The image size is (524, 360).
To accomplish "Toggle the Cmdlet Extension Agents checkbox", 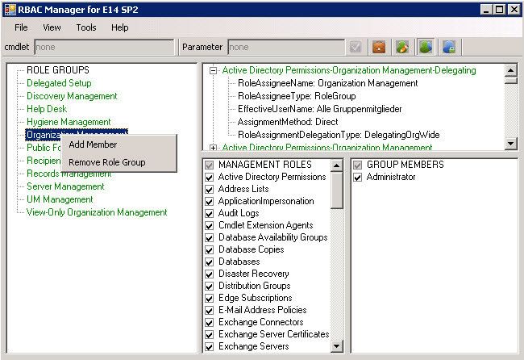I will pos(210,225).
